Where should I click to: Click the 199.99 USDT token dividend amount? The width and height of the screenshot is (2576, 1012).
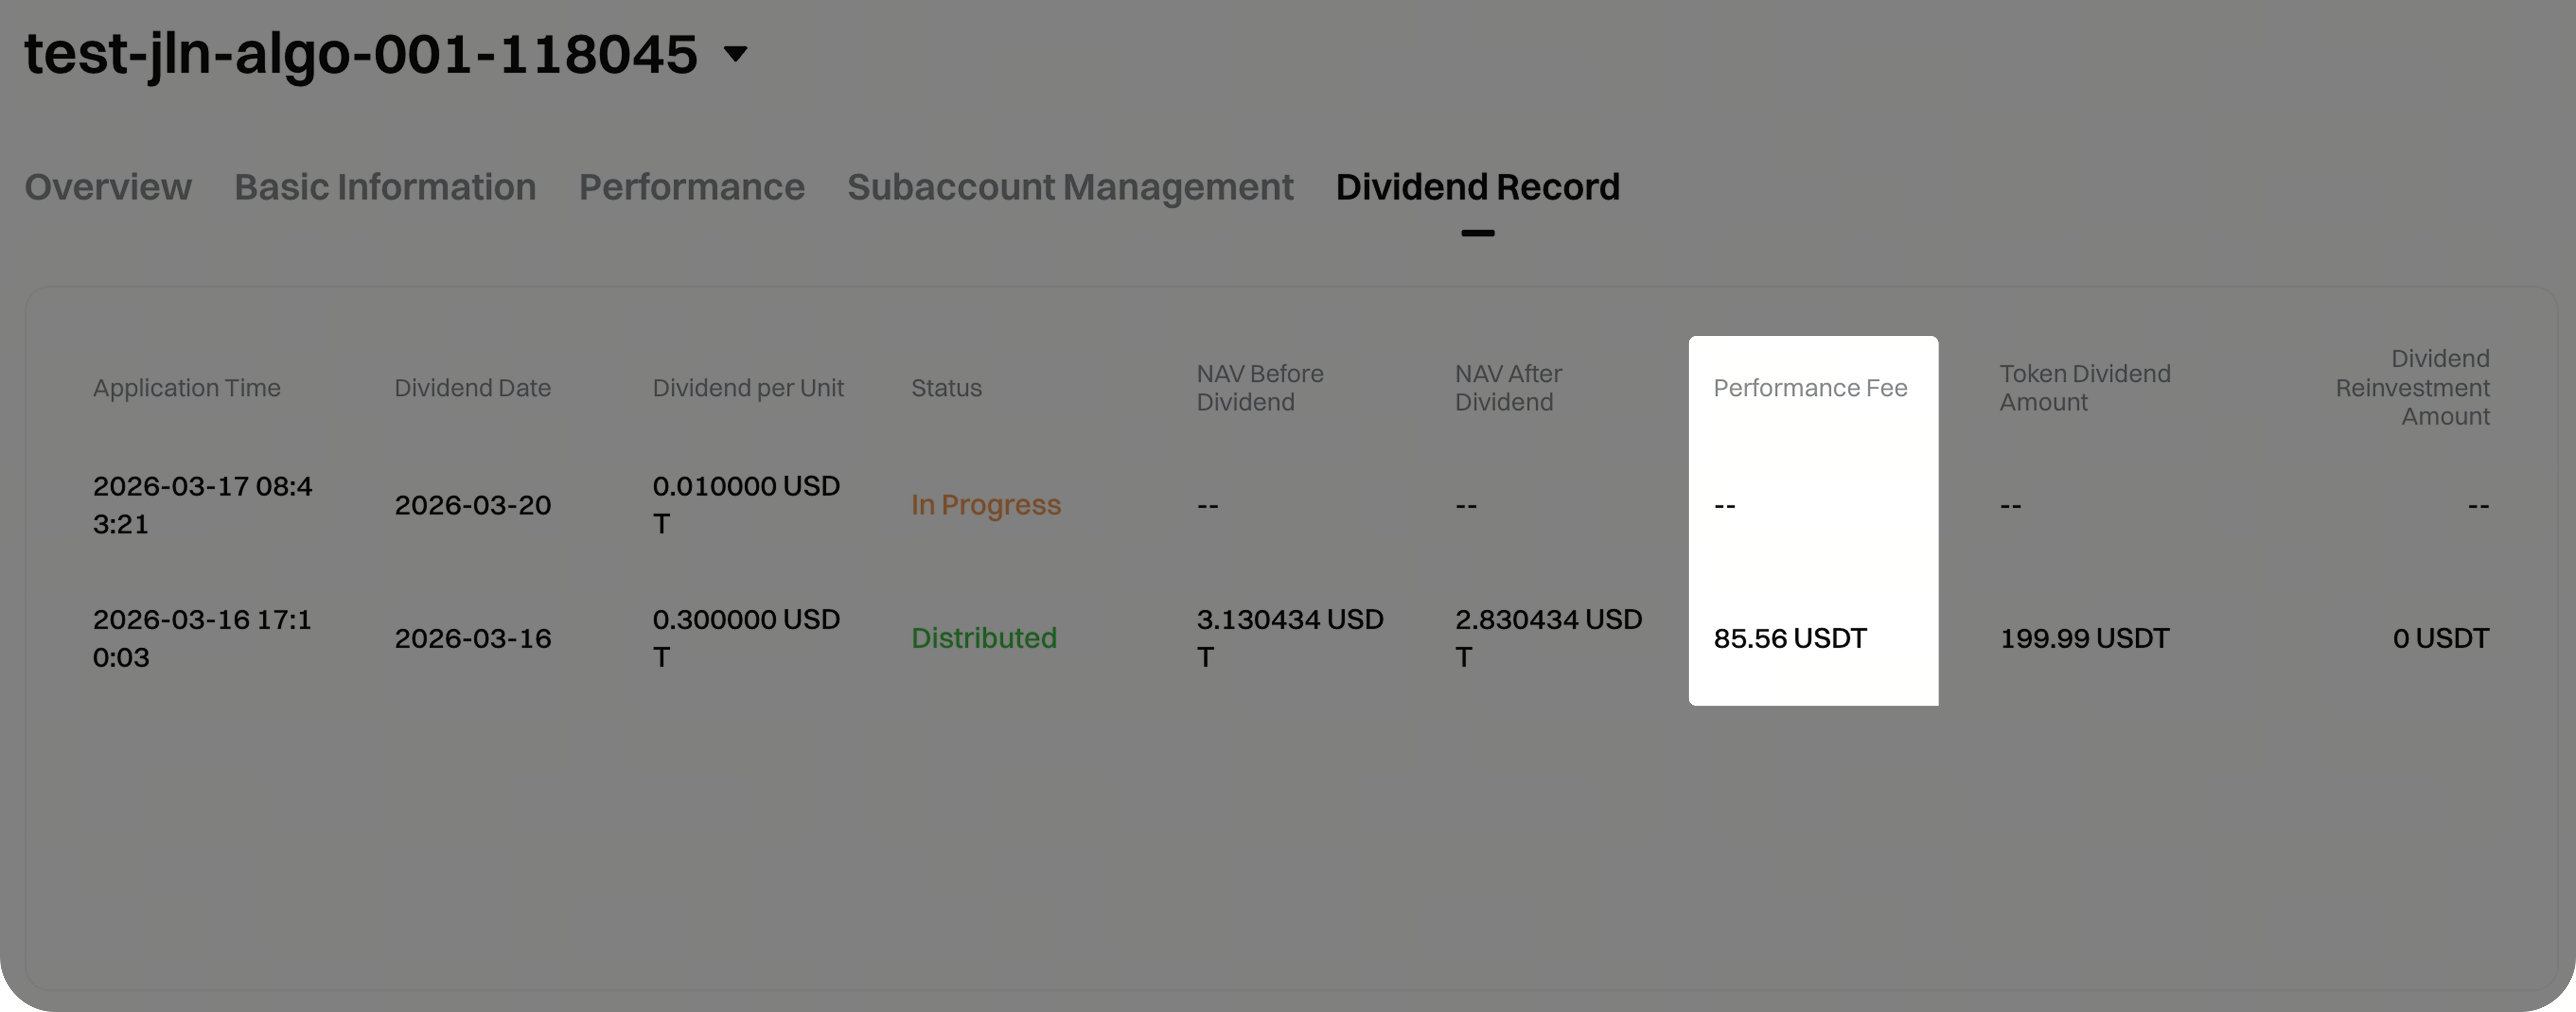pyautogui.click(x=2084, y=638)
